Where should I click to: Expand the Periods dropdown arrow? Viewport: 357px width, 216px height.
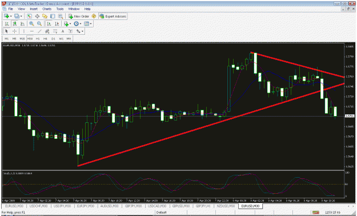pos(81,23)
